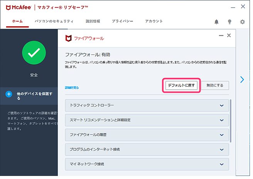Image resolution: width=253 pixels, height=179 pixels.
Task: Click the blue plus icon for other devices
Action: (9, 94)
